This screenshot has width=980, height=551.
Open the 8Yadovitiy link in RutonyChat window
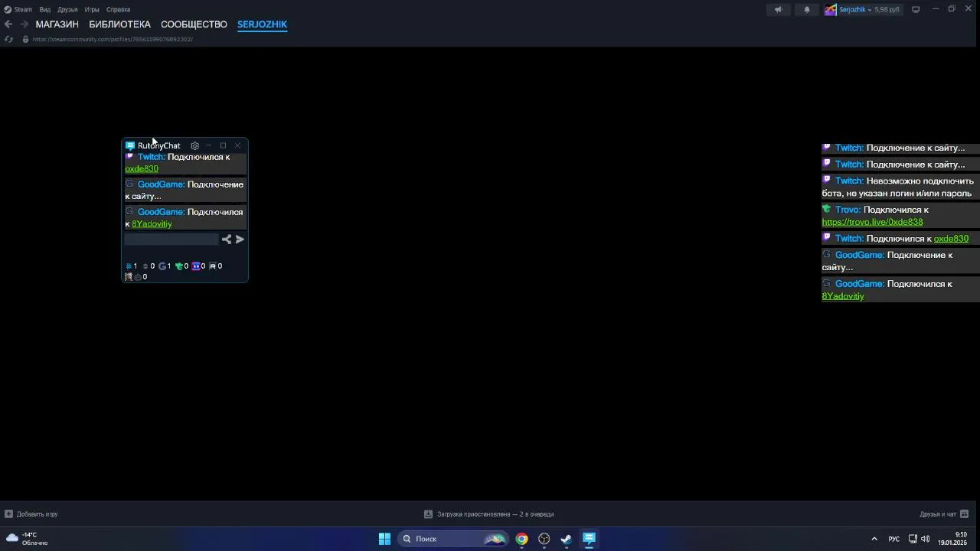point(152,223)
